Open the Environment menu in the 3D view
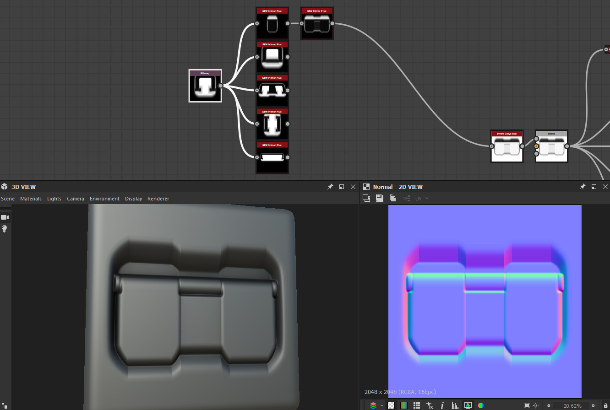 tap(104, 198)
